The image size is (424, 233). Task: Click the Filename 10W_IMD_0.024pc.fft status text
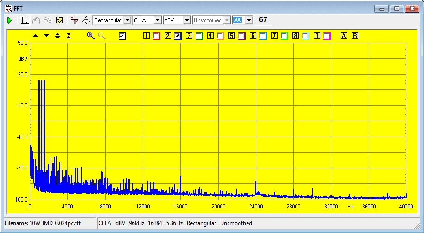[x=43, y=223]
